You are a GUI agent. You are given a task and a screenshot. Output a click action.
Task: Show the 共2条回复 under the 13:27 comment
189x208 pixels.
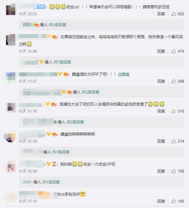[90, 92]
